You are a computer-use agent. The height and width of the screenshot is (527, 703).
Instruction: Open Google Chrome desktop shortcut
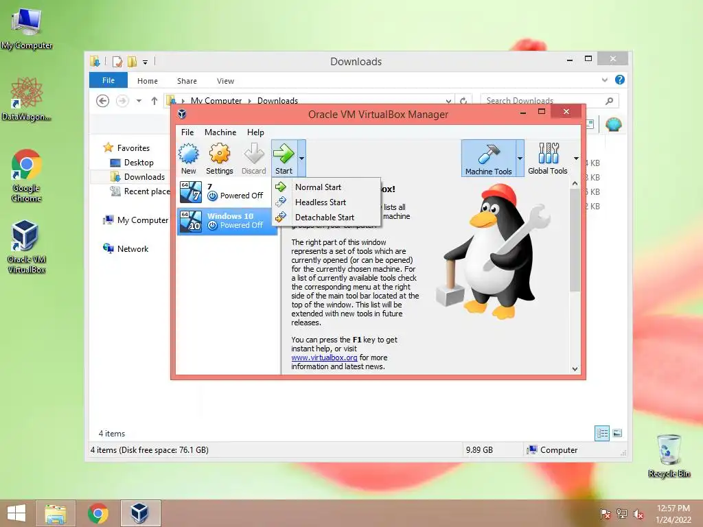point(27,176)
